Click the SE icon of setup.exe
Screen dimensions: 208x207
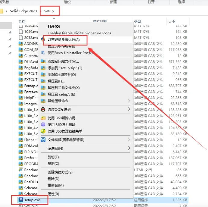(21, 199)
